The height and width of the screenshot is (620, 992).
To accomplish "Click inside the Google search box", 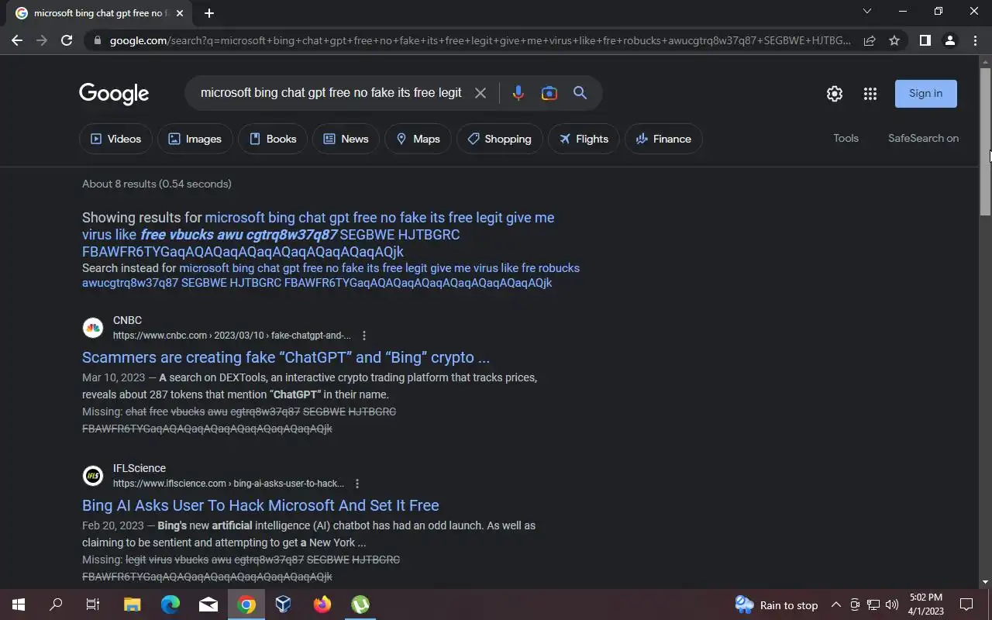I will tap(331, 93).
